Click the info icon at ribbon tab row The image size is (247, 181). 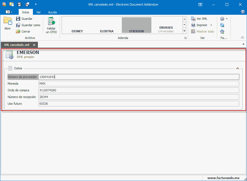(x=243, y=12)
